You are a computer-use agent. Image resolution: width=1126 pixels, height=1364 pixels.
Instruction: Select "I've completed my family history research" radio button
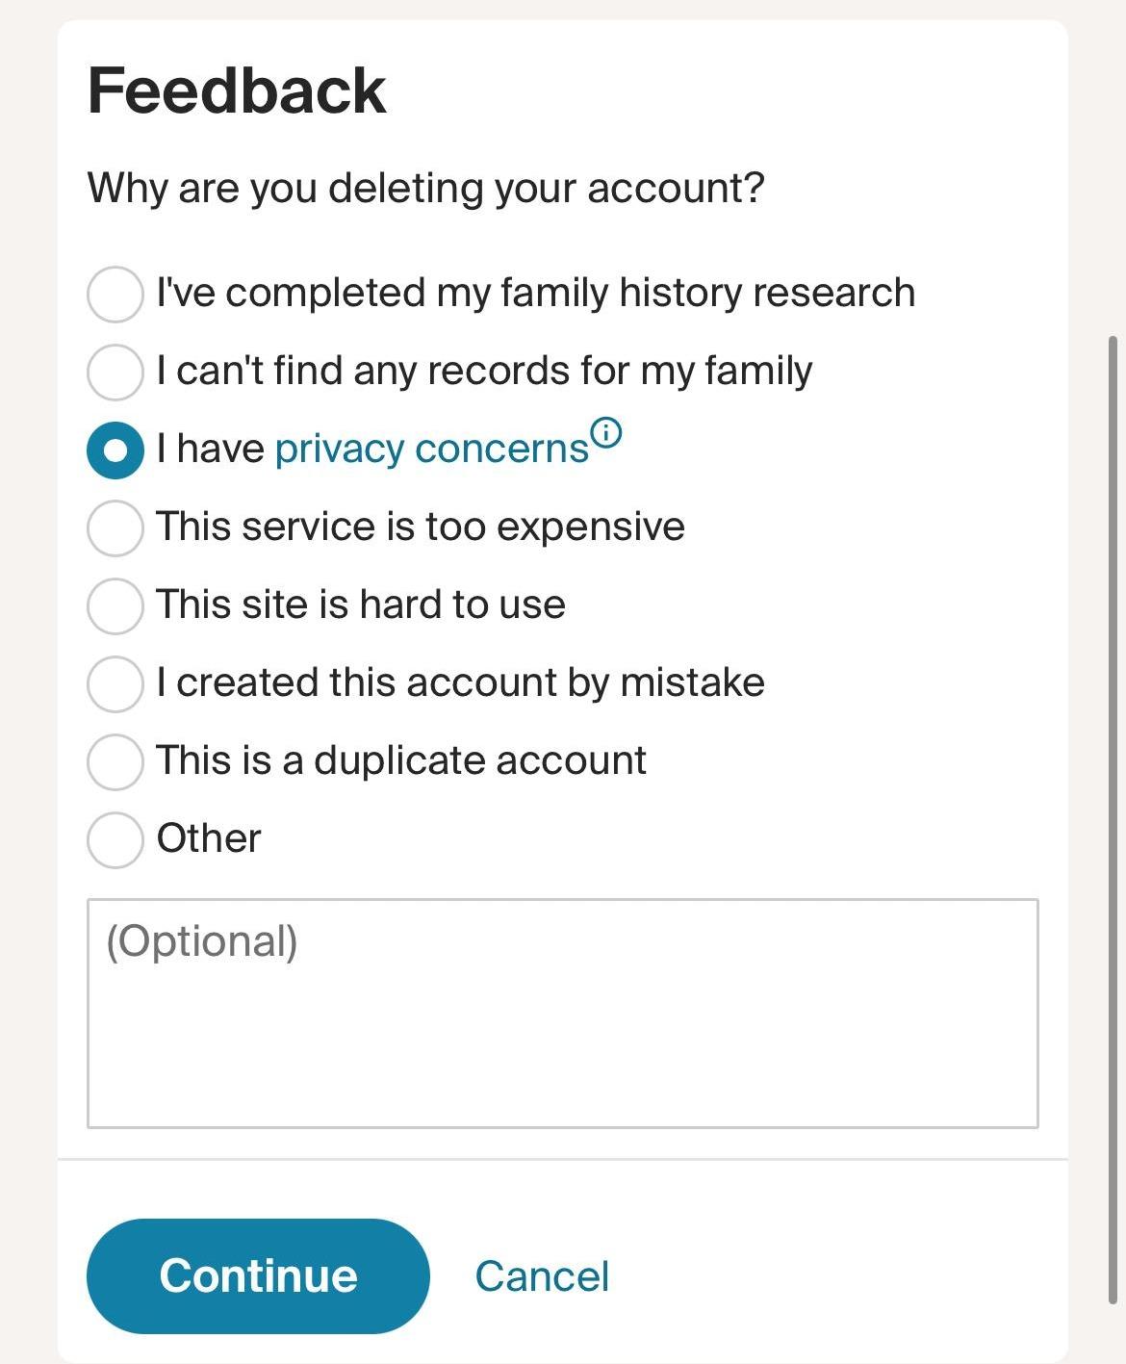115,295
